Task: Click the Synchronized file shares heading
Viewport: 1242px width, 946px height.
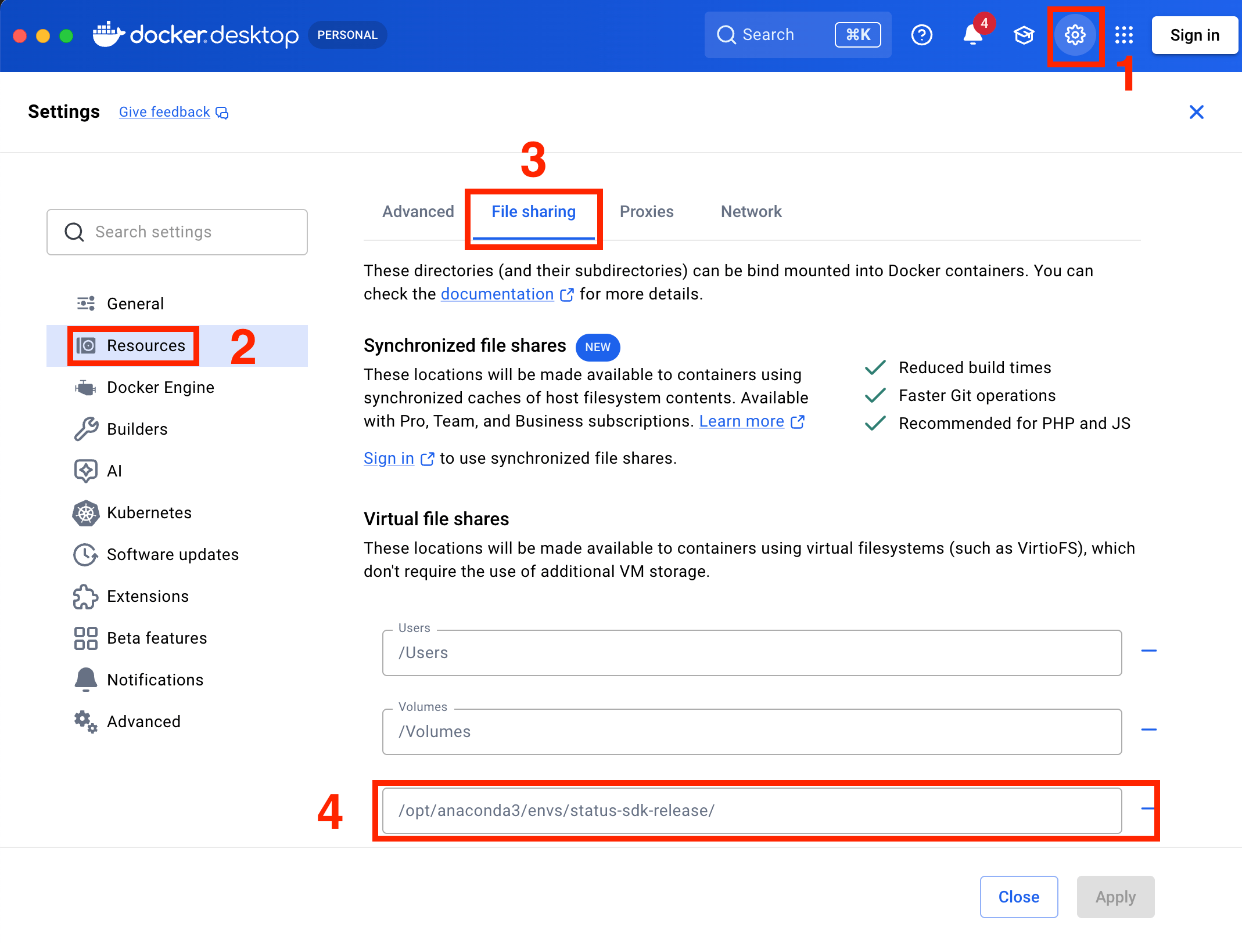Action: 465,346
